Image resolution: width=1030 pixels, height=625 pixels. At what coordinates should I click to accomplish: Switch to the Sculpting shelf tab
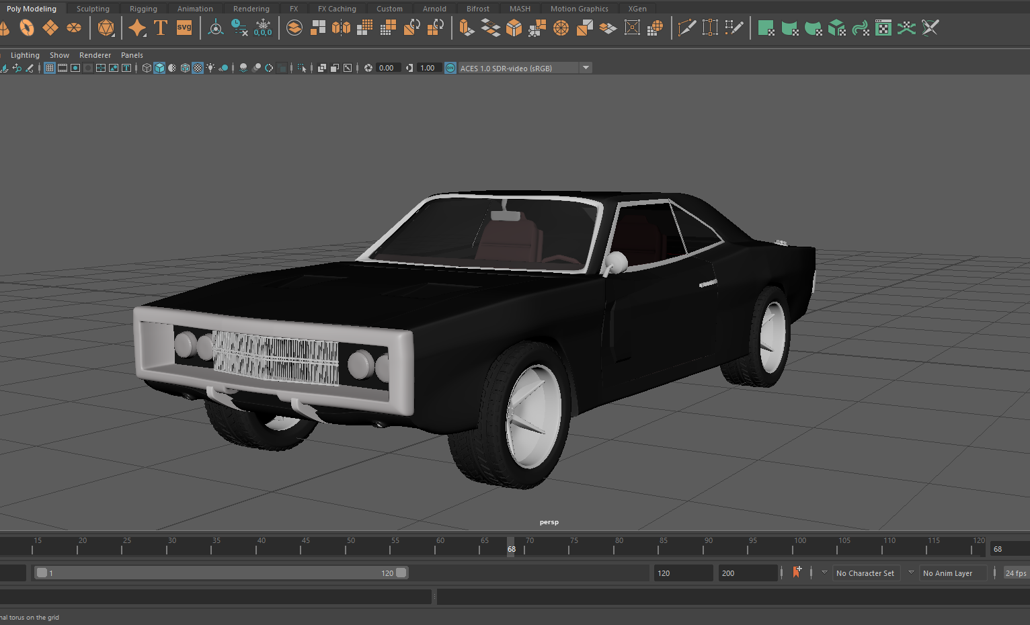pos(93,9)
